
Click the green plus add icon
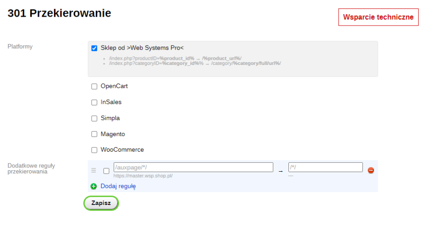tap(94, 186)
